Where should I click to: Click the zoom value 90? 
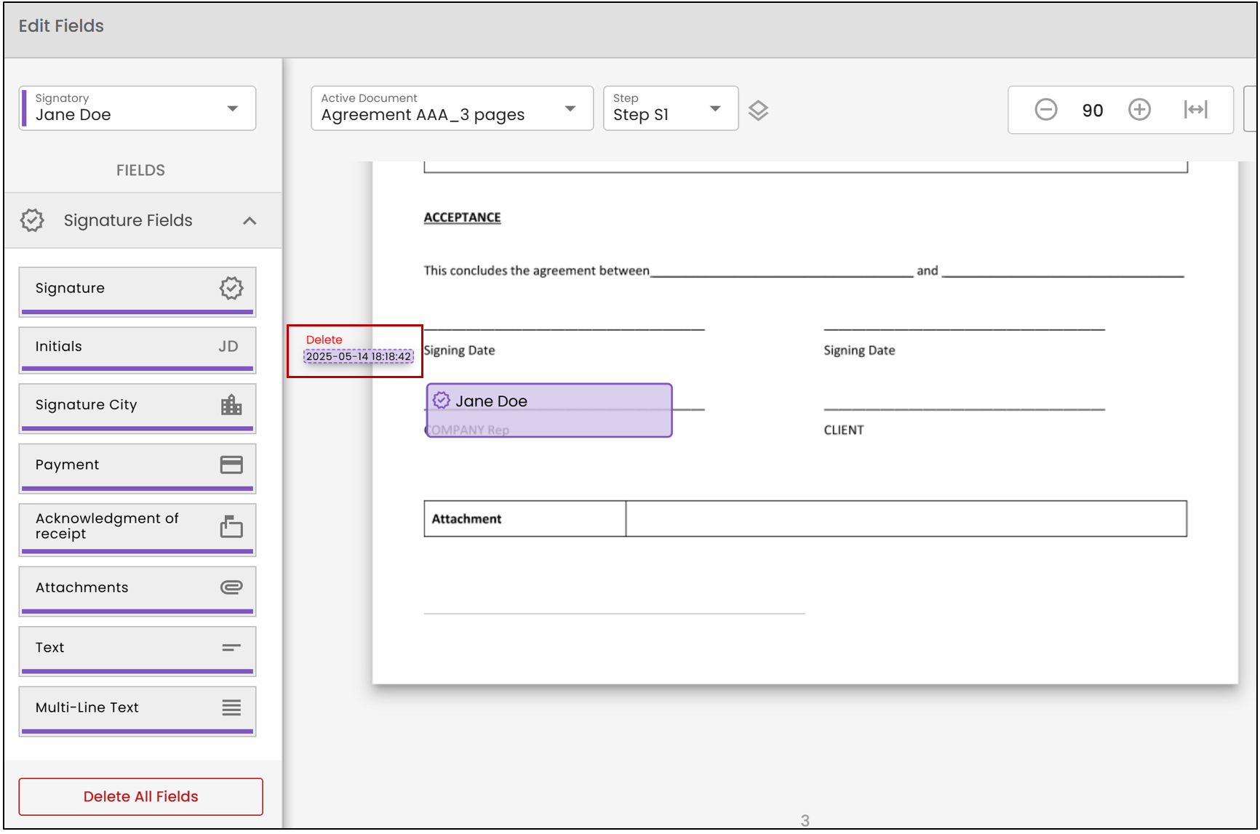[x=1092, y=111]
